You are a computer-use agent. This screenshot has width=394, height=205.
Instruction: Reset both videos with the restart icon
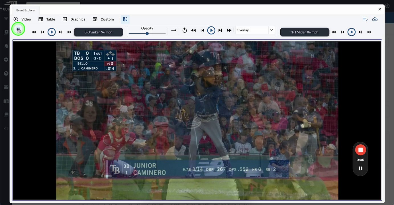coord(185,30)
